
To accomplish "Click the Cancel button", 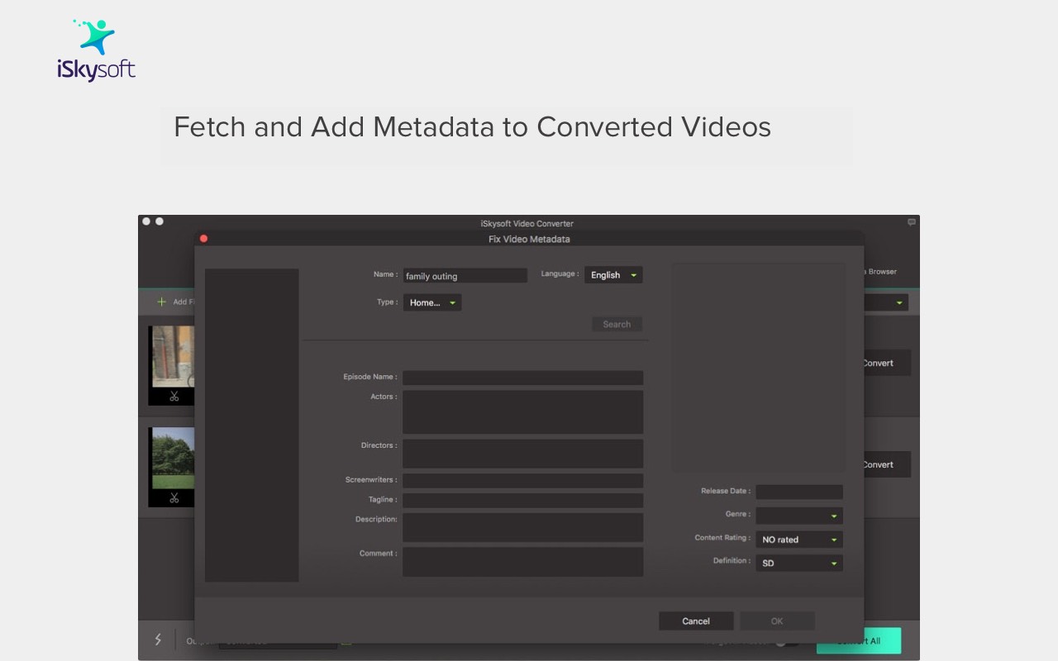I will [696, 621].
